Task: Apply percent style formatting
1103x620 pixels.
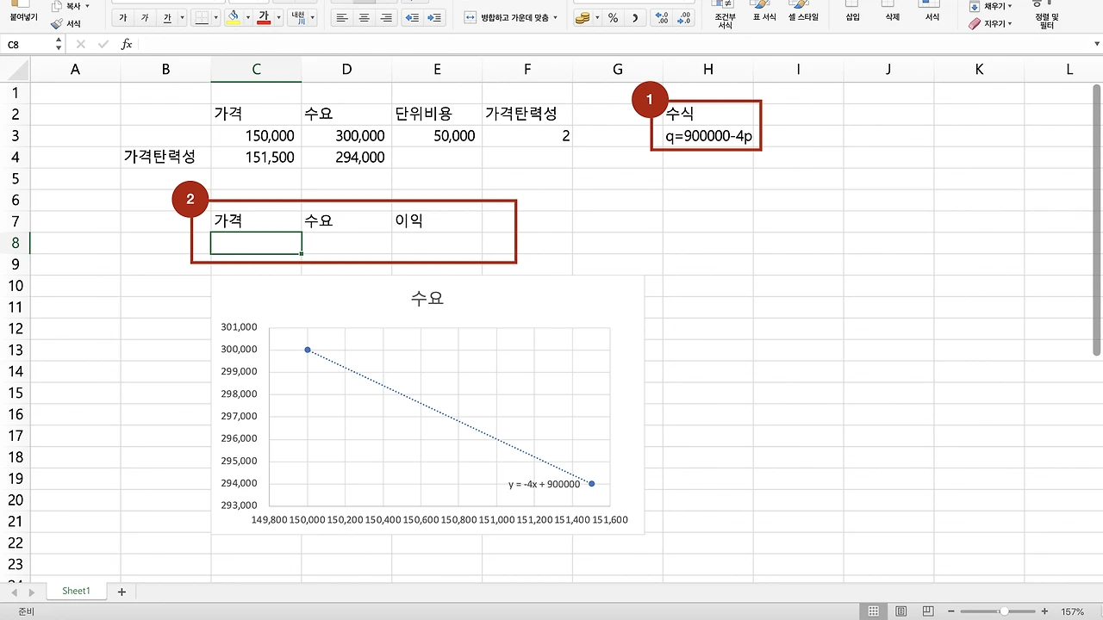Action: point(613,18)
